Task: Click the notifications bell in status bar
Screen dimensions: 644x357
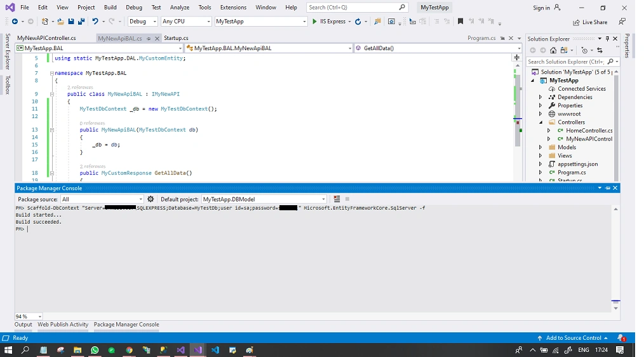Action: [x=621, y=338]
